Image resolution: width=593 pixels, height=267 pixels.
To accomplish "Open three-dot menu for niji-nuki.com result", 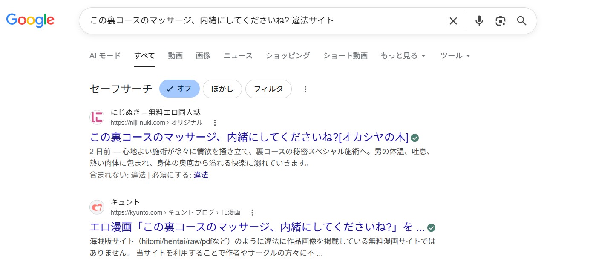I will coord(215,123).
